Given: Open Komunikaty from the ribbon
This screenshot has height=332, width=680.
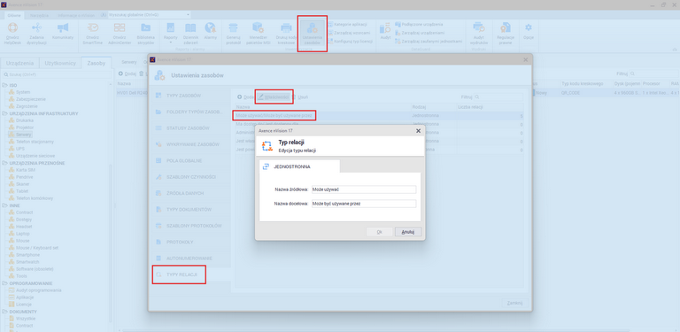Looking at the screenshot, I should click(x=63, y=31).
